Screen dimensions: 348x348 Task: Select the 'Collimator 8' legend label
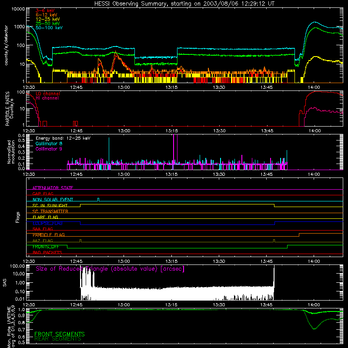coord(49,144)
